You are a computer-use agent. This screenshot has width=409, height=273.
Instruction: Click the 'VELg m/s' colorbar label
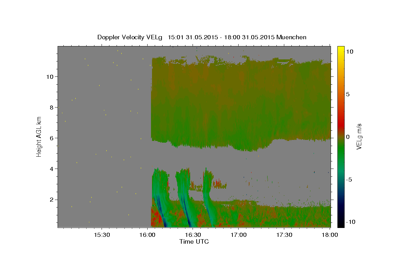click(x=359, y=137)
